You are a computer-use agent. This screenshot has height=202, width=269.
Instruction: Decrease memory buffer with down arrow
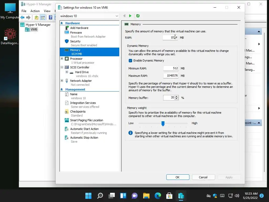coord(177,99)
